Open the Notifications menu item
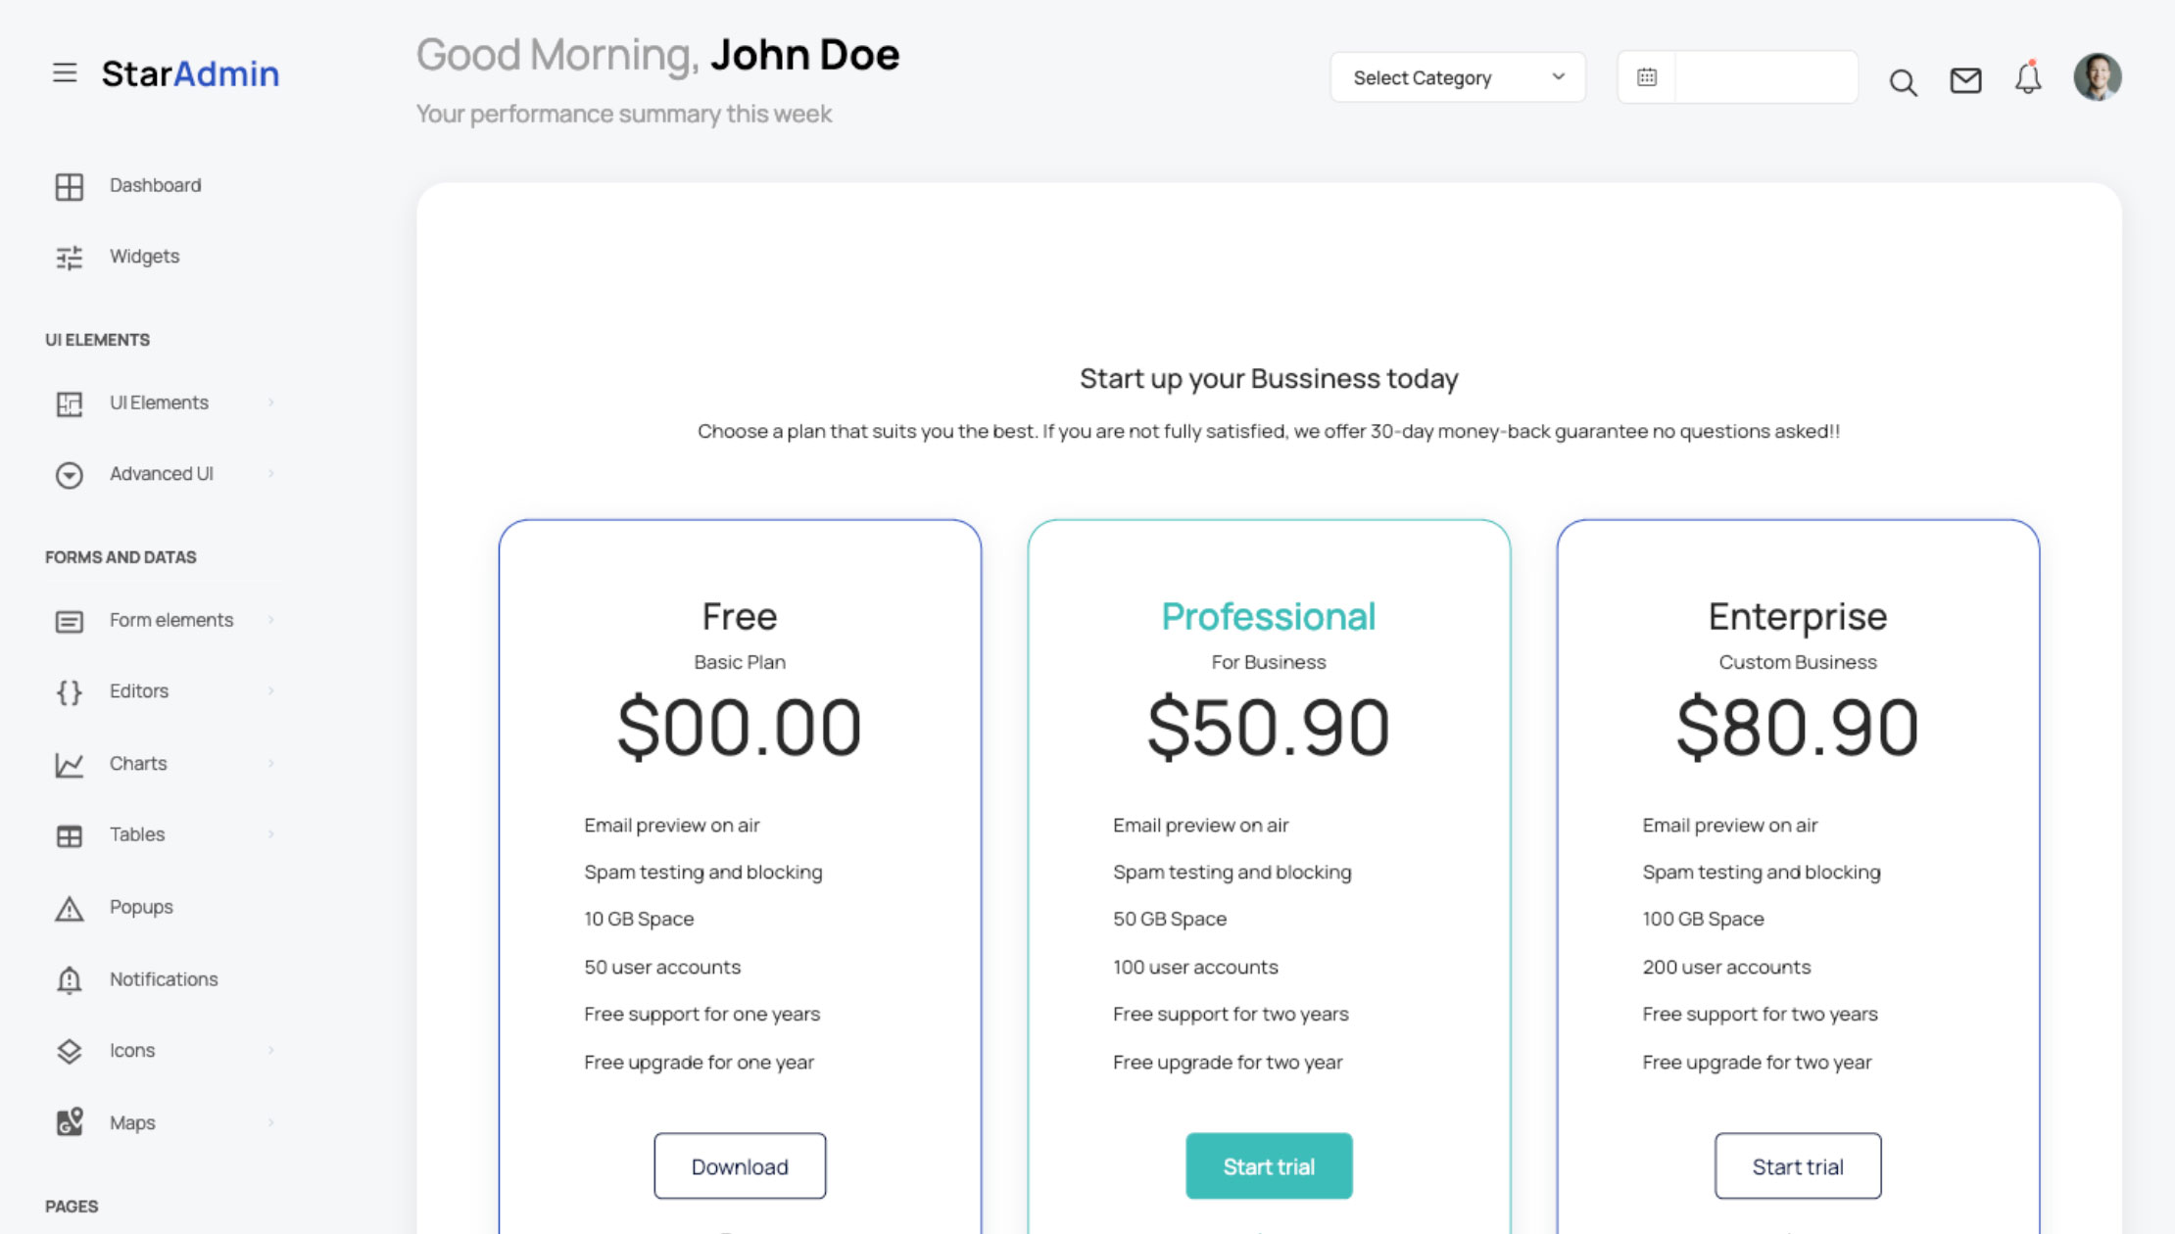Screen dimensions: 2175x1234 (x=164, y=979)
